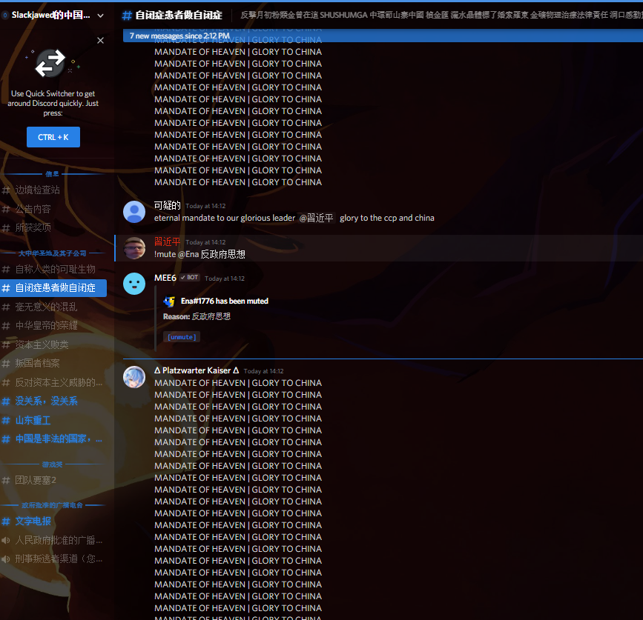Select the active 自闭症患者做自闭症 channel
Image resolution: width=643 pixels, height=620 pixels.
(x=53, y=288)
